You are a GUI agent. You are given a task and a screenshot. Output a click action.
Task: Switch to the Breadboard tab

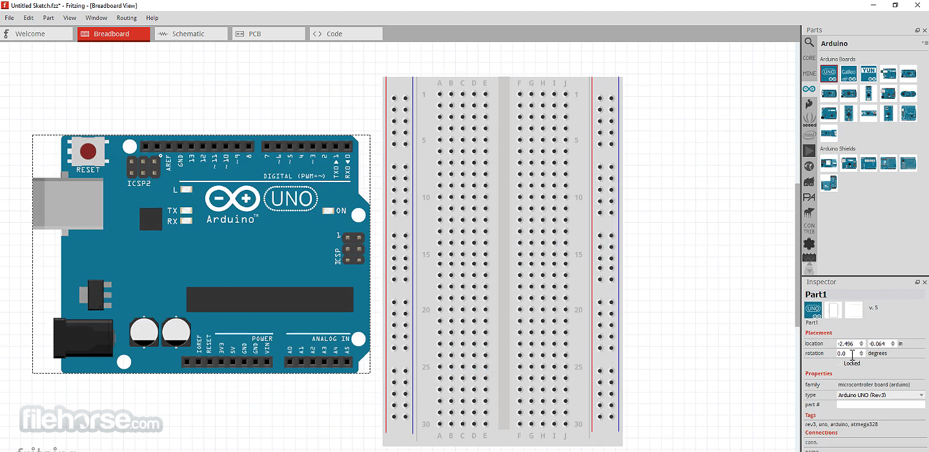click(x=114, y=34)
